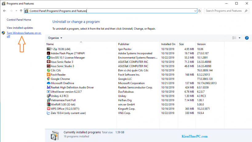The width and height of the screenshot is (252, 142).
Task: Click the Foxit Reader icon
Action: pyautogui.click(x=48, y=75)
